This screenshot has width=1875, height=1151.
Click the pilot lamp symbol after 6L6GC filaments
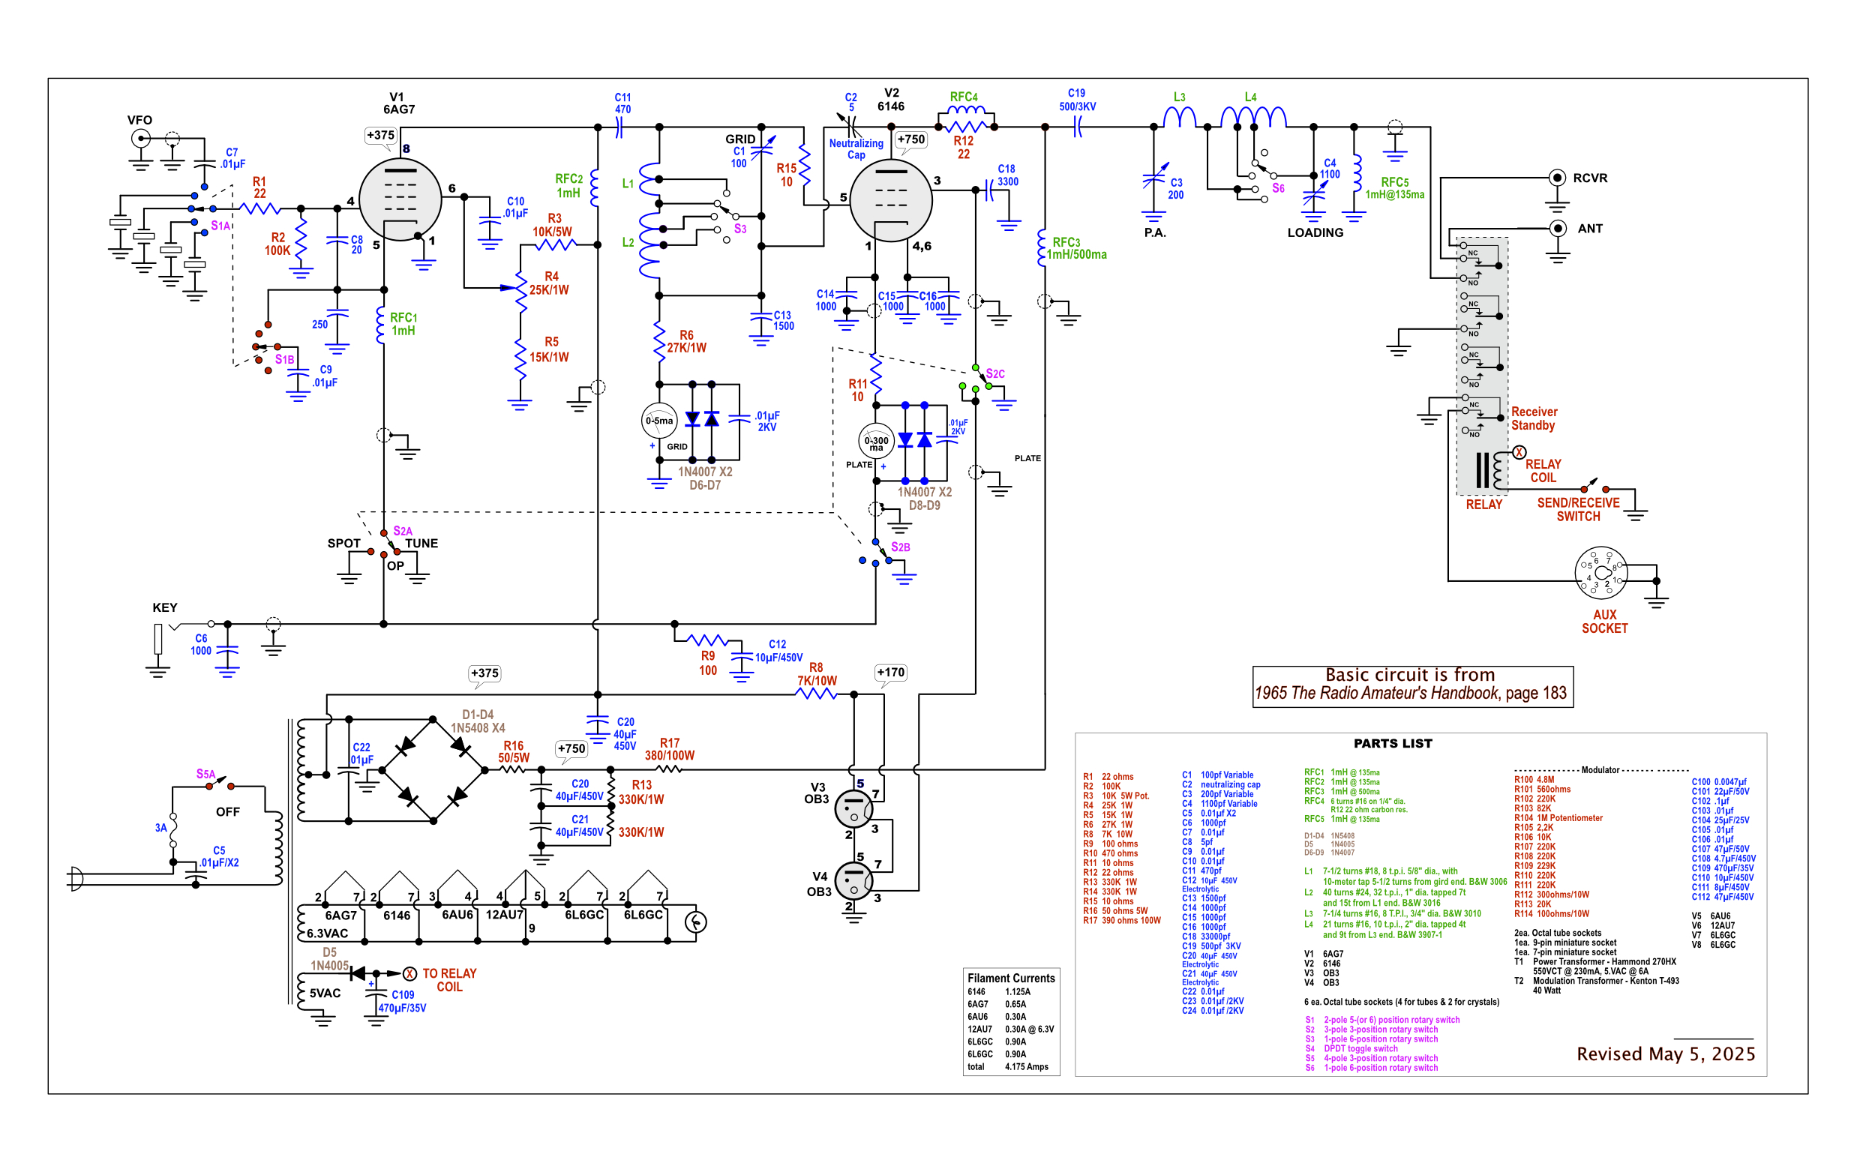click(695, 922)
